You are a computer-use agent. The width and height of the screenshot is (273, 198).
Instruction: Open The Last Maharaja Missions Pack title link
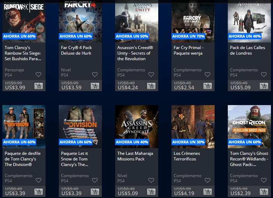point(135,156)
